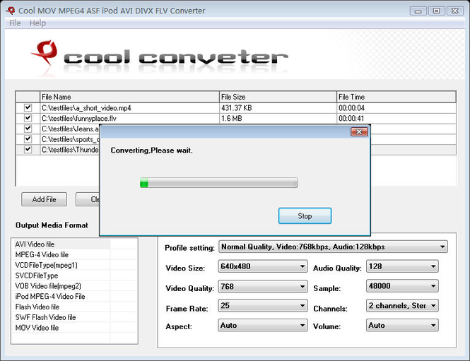This screenshot has height=361, width=470.
Task: Open the Aspect Auto dropdown
Action: 263,326
